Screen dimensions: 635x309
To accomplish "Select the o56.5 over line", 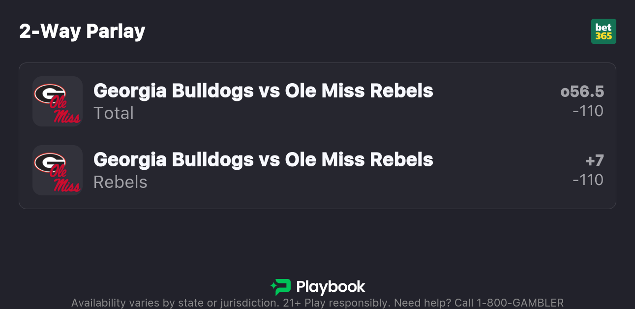I will pos(582,92).
